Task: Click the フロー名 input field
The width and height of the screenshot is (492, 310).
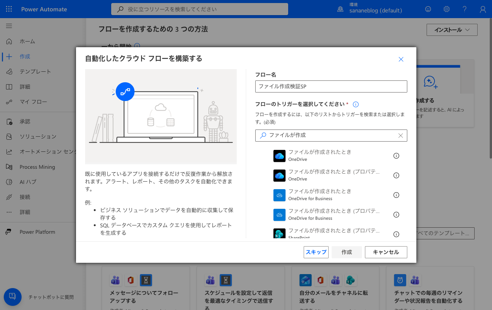Action: [331, 86]
